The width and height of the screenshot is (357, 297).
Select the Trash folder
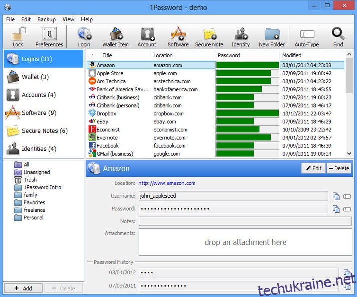click(x=25, y=180)
